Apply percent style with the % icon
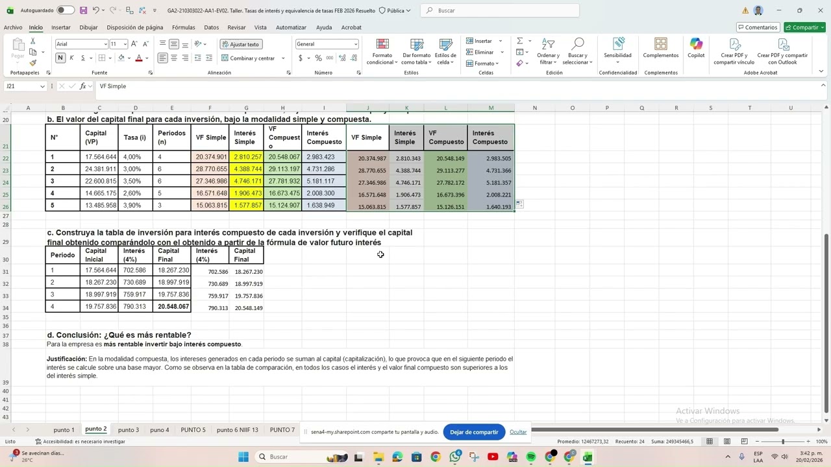The height and width of the screenshot is (467, 831). click(x=318, y=58)
